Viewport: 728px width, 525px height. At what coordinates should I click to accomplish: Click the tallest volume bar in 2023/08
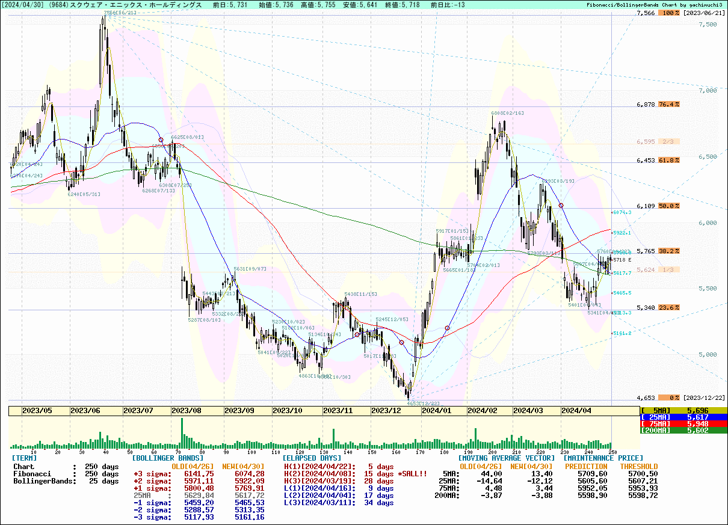(182, 433)
